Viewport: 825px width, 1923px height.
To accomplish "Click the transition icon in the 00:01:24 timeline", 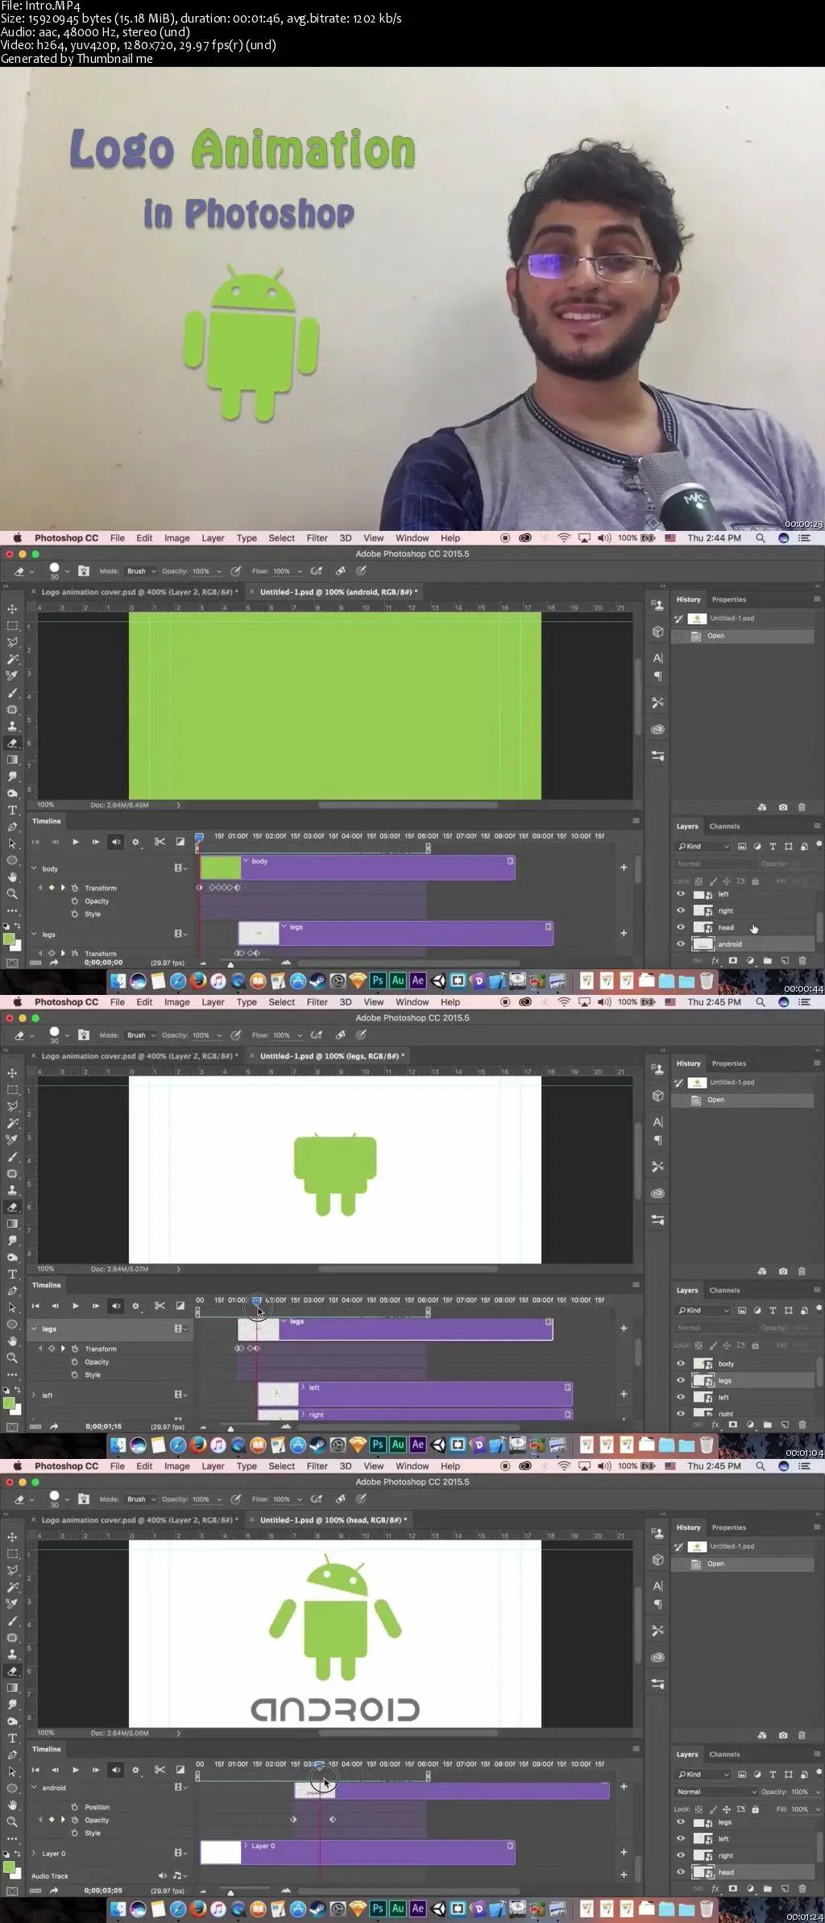I will click(x=180, y=1770).
